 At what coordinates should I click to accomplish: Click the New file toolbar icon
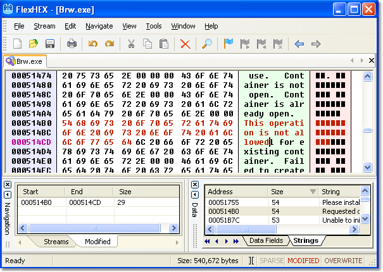click(17, 44)
